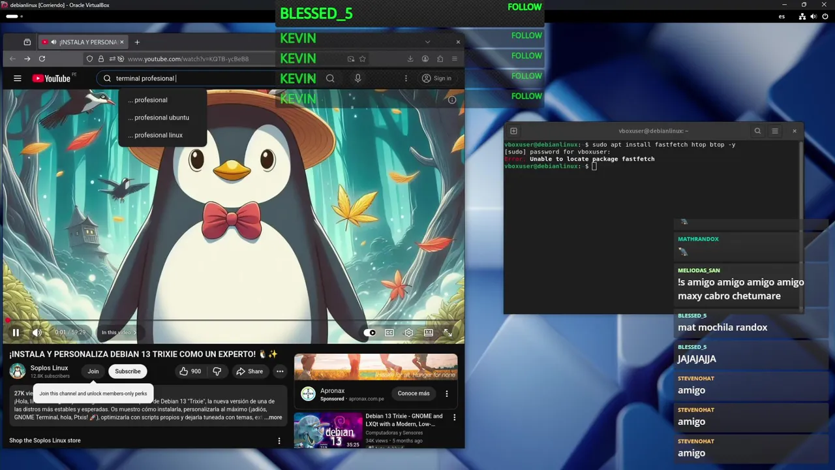The image size is (835, 470).
Task: Submit search with YouTube magnifier button
Action: tap(330, 78)
